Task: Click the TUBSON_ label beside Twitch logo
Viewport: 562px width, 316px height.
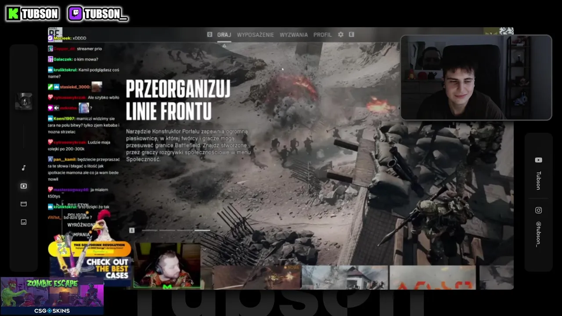Action: [105, 14]
